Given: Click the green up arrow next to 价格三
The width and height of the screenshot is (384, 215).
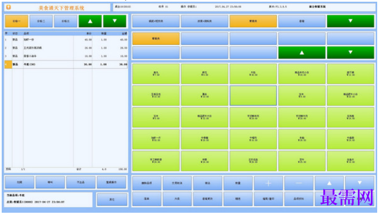Looking at the screenshot, I should (x=90, y=21).
